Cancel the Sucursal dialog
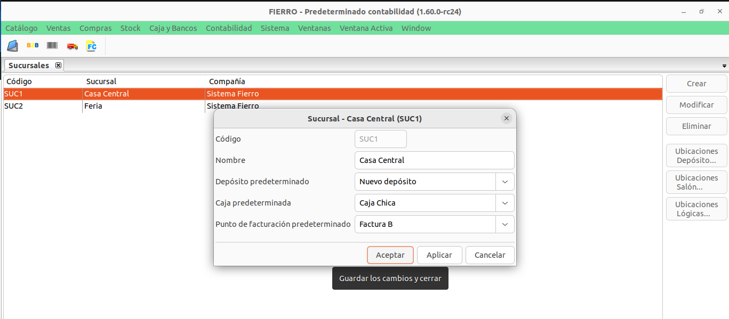The height and width of the screenshot is (319, 729). pyautogui.click(x=490, y=255)
